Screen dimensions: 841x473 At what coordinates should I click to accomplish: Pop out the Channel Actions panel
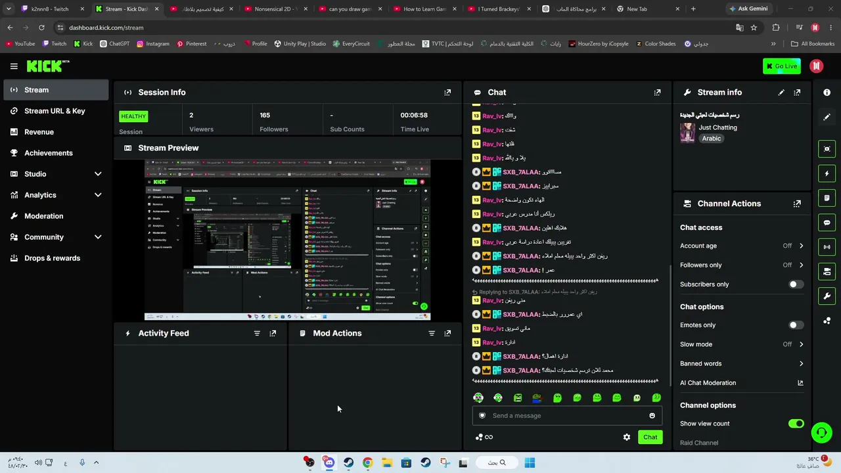pyautogui.click(x=797, y=204)
